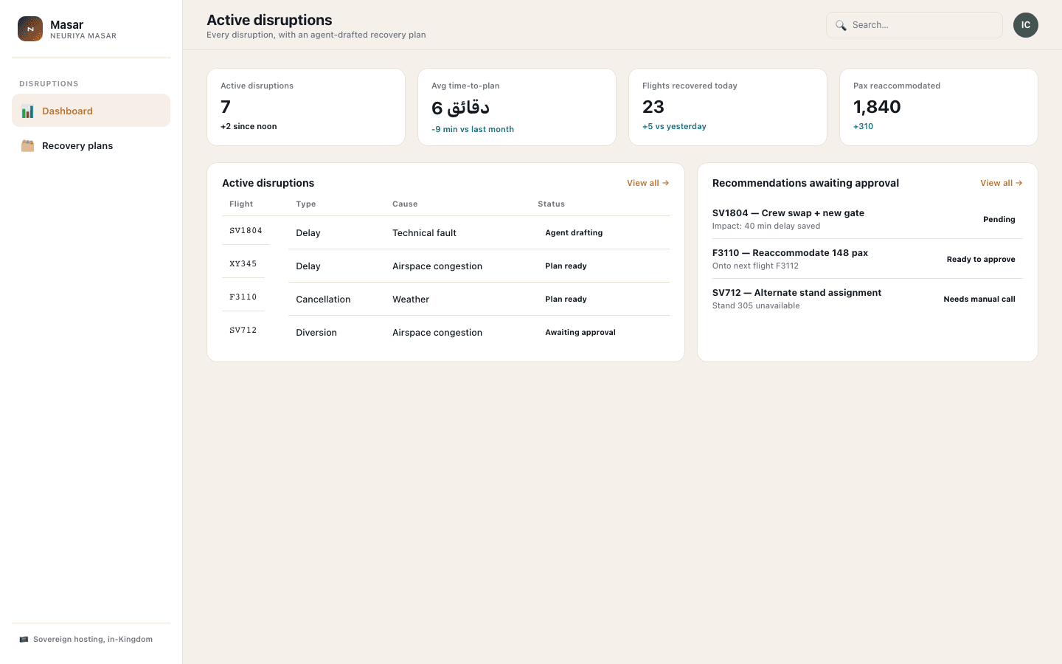
Task: Click the Recovery plans folder icon
Action: [x=28, y=146]
